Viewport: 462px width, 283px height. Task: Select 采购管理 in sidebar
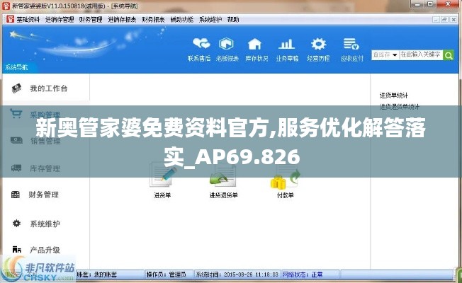coord(45,114)
